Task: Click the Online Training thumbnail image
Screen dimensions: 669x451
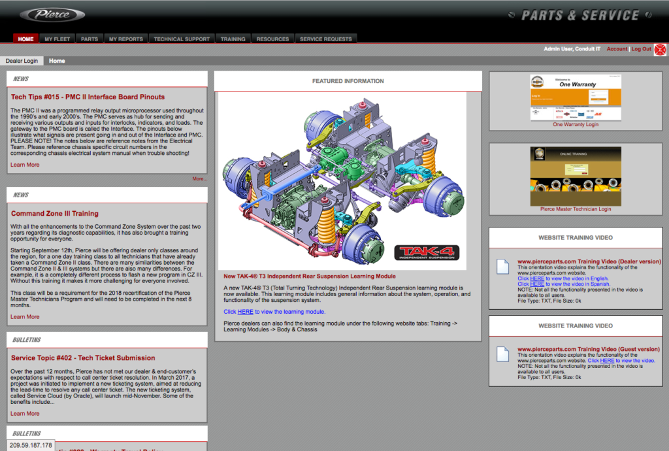Action: [x=576, y=176]
